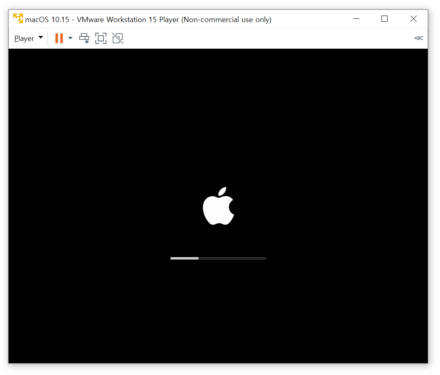The image size is (440, 375).
Task: Click the empty toolbar space right of Unity
Action: 266,38
